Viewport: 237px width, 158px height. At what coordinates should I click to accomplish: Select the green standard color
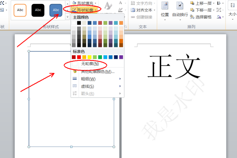pyautogui.click(x=100, y=57)
